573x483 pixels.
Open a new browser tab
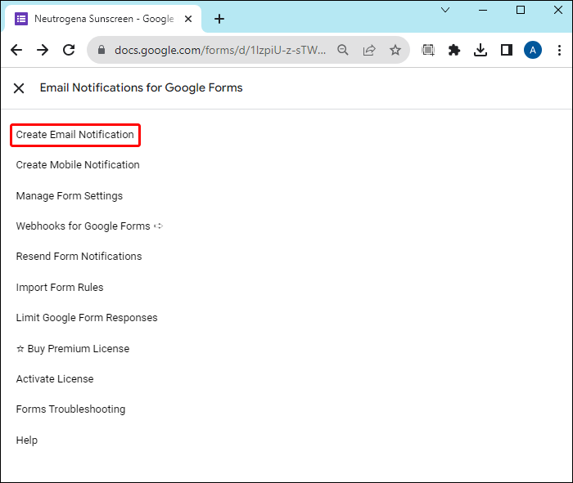pyautogui.click(x=219, y=19)
